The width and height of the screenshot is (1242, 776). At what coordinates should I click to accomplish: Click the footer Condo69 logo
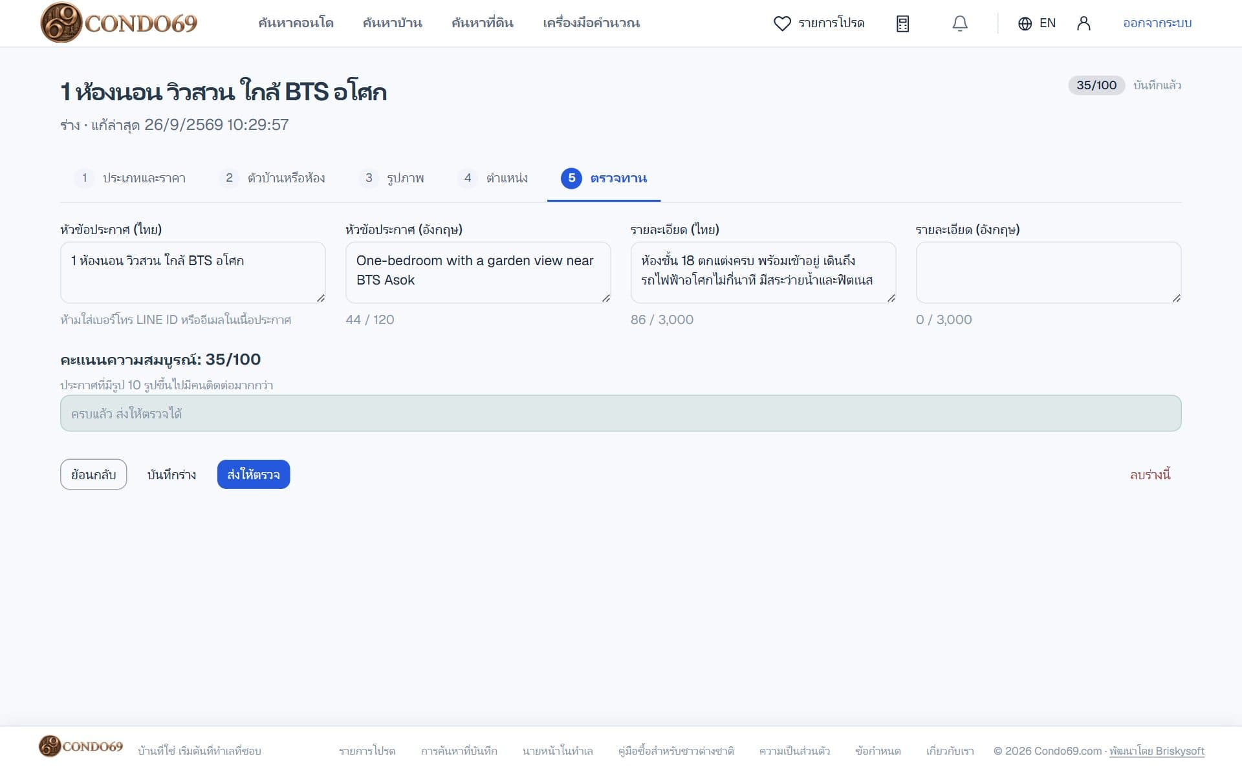(81, 746)
